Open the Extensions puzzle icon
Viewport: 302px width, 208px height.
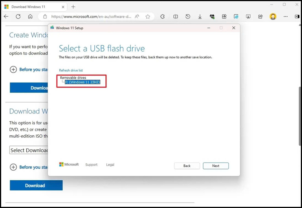[162, 17]
